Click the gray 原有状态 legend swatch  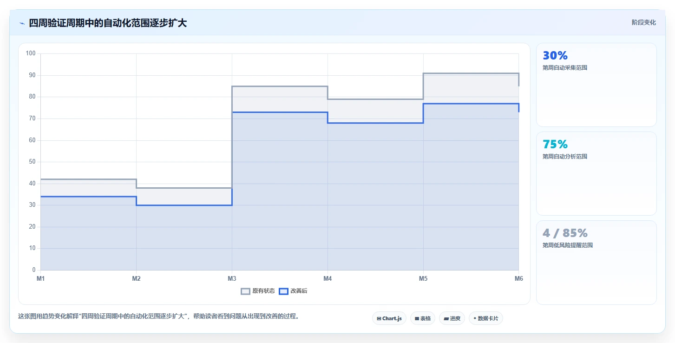(245, 291)
